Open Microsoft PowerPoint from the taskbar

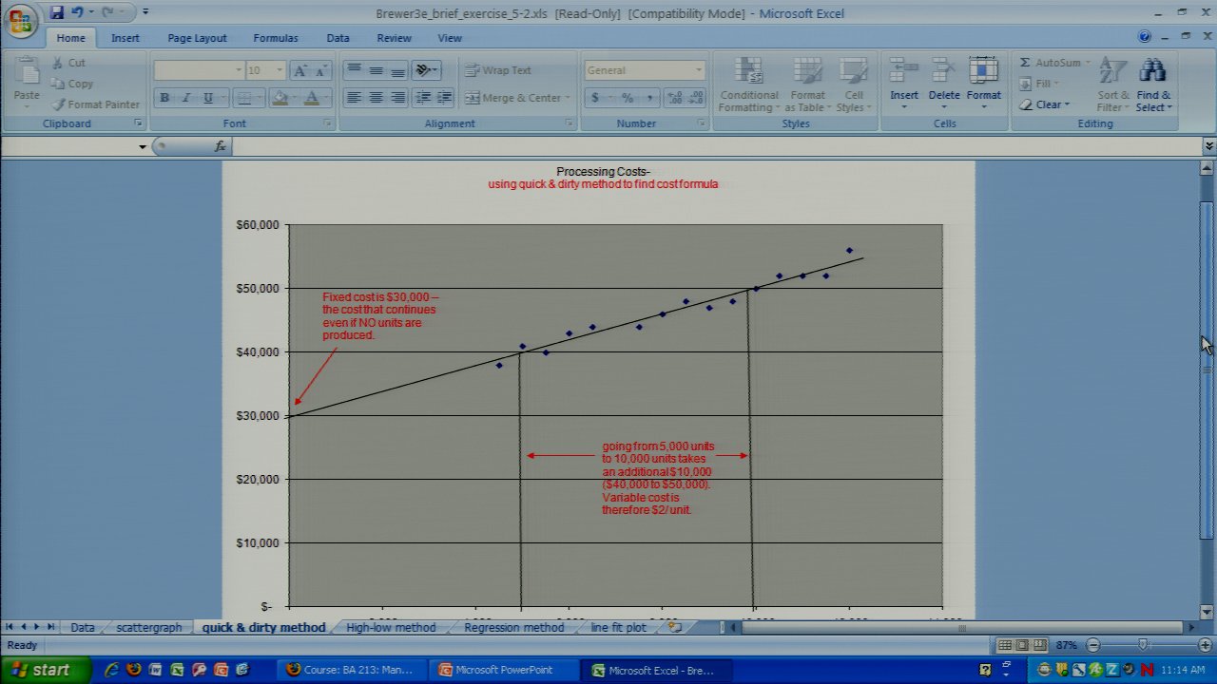coord(504,670)
